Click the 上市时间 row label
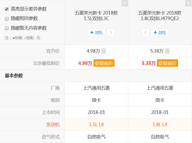Screen dimensions: 192x143 tap(51, 112)
